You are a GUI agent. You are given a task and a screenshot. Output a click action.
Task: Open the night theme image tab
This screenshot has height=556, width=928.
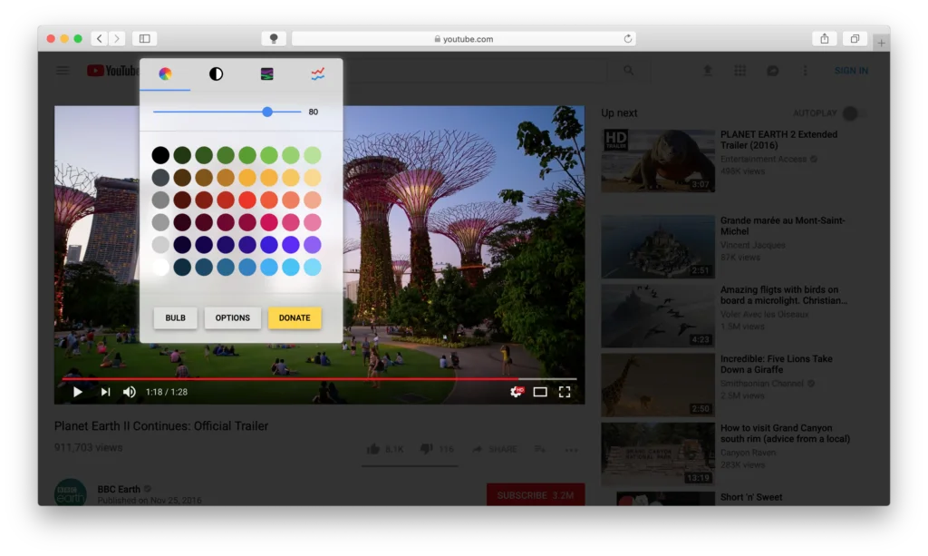[266, 74]
